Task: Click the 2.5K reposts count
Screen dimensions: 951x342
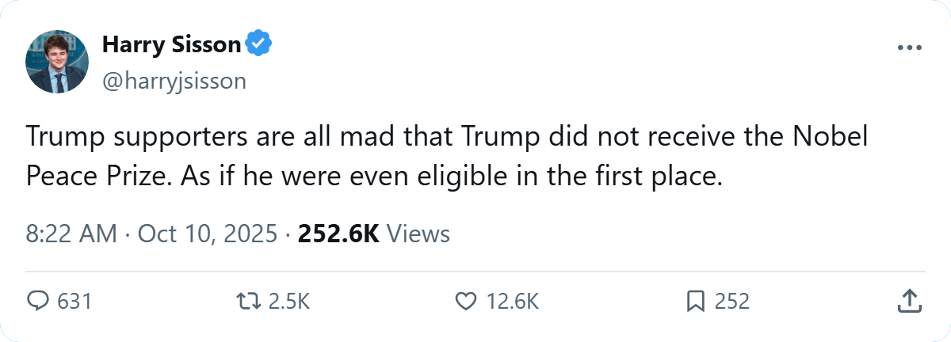Action: coord(287,301)
